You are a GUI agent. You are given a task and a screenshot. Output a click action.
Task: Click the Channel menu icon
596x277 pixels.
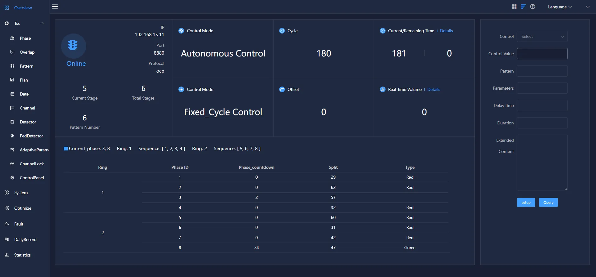(12, 108)
